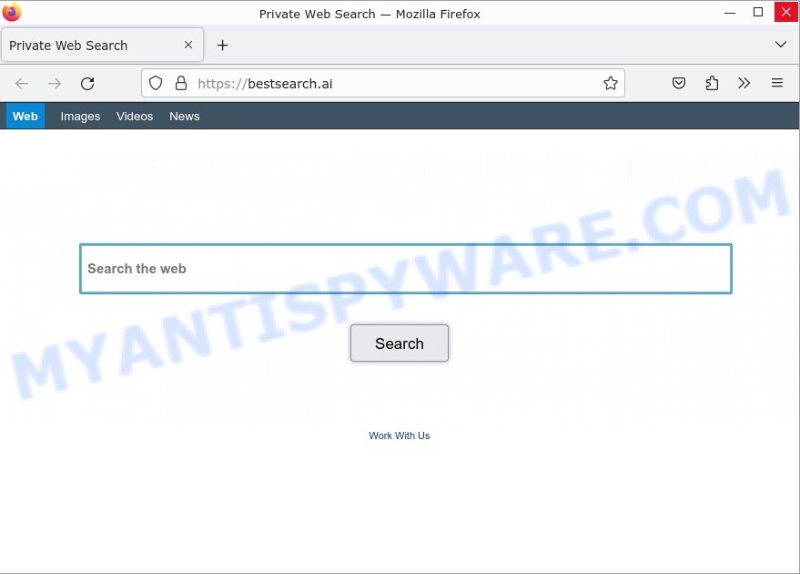Show site security padlock information
This screenshot has height=574, width=800.
point(180,83)
